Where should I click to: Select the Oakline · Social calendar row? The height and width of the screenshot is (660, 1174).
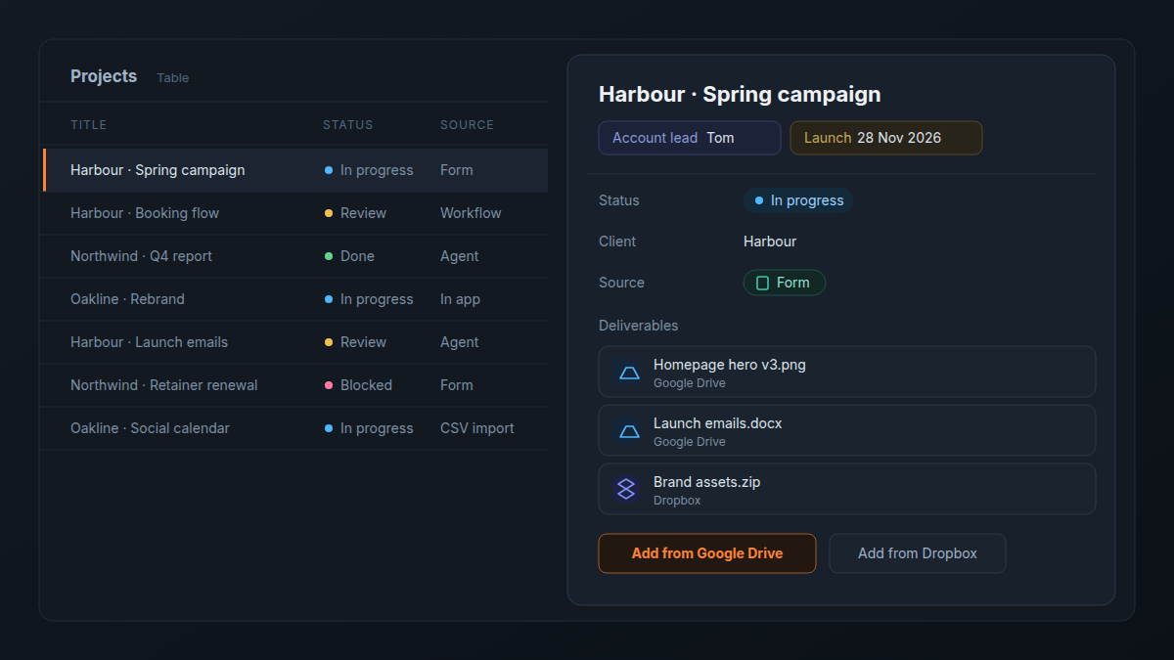point(293,428)
